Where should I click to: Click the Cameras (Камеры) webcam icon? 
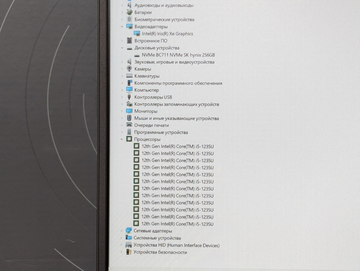[129, 69]
